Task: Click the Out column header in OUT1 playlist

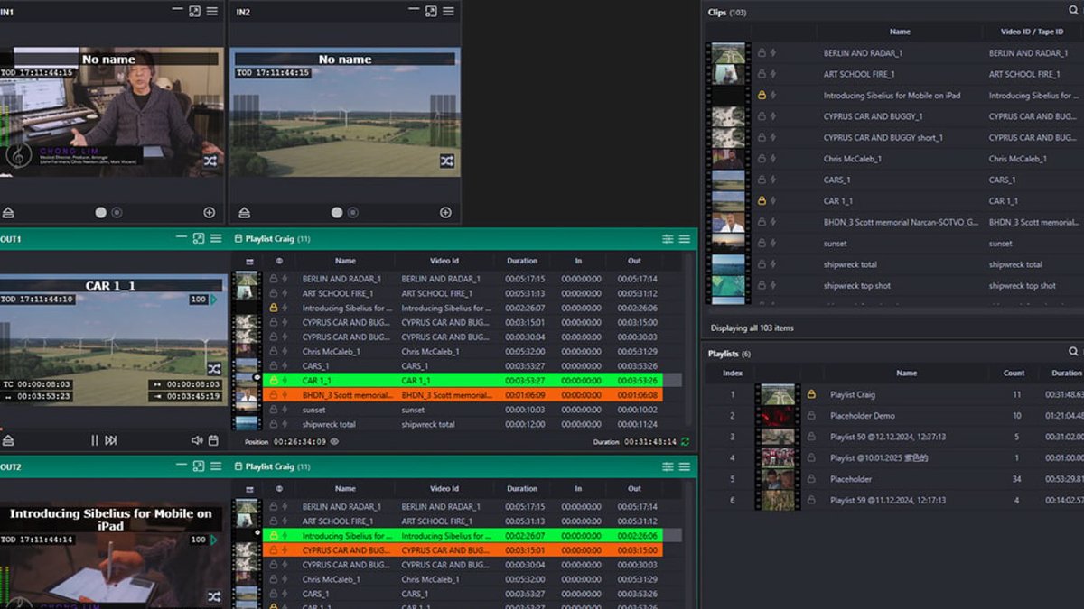Action: (x=635, y=261)
